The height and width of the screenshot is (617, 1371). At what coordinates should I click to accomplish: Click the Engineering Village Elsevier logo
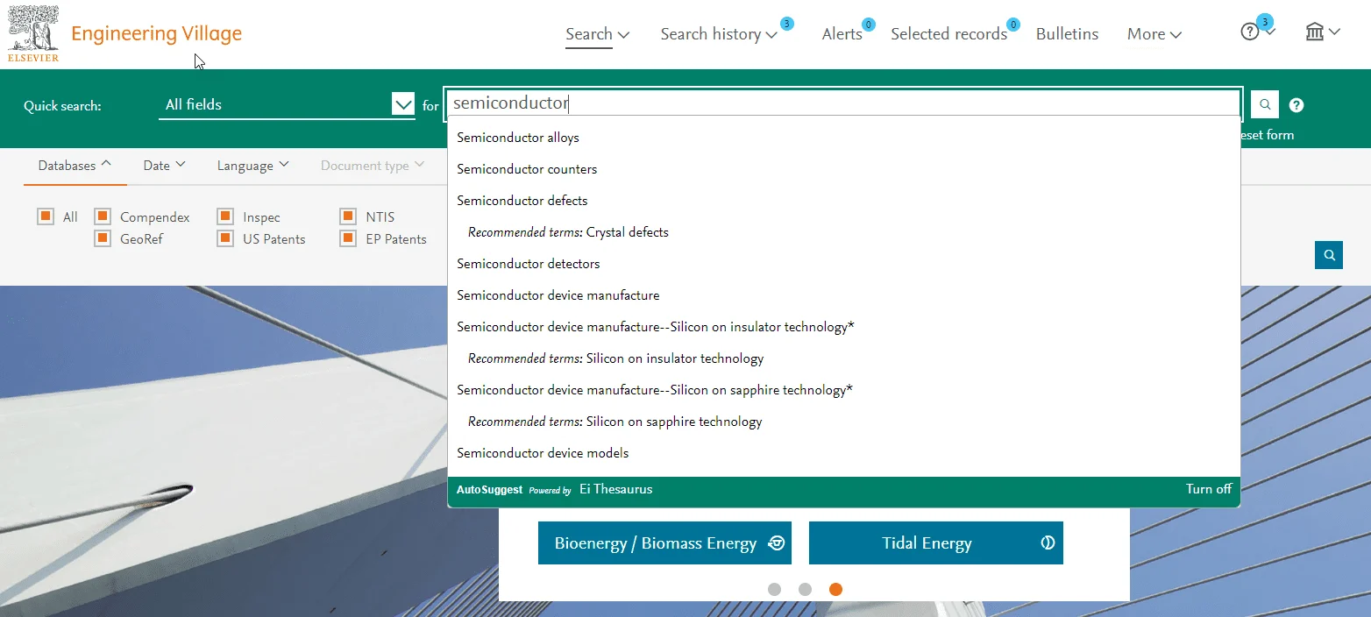point(33,33)
